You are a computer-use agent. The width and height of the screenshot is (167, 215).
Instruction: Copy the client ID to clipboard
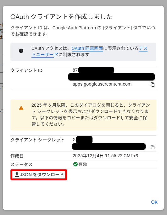tap(153, 85)
